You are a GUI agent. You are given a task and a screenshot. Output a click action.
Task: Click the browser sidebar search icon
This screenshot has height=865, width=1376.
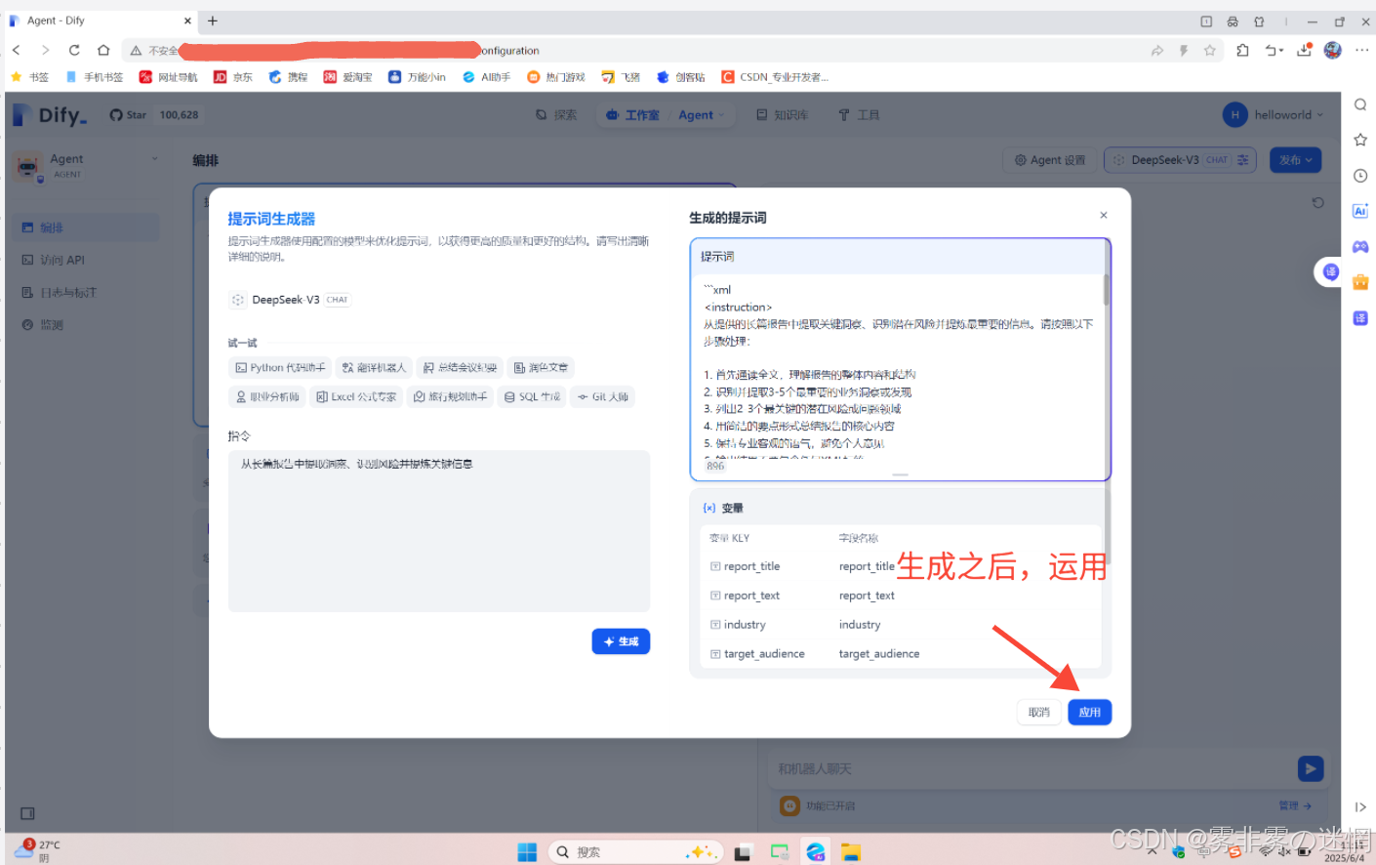tap(1360, 104)
